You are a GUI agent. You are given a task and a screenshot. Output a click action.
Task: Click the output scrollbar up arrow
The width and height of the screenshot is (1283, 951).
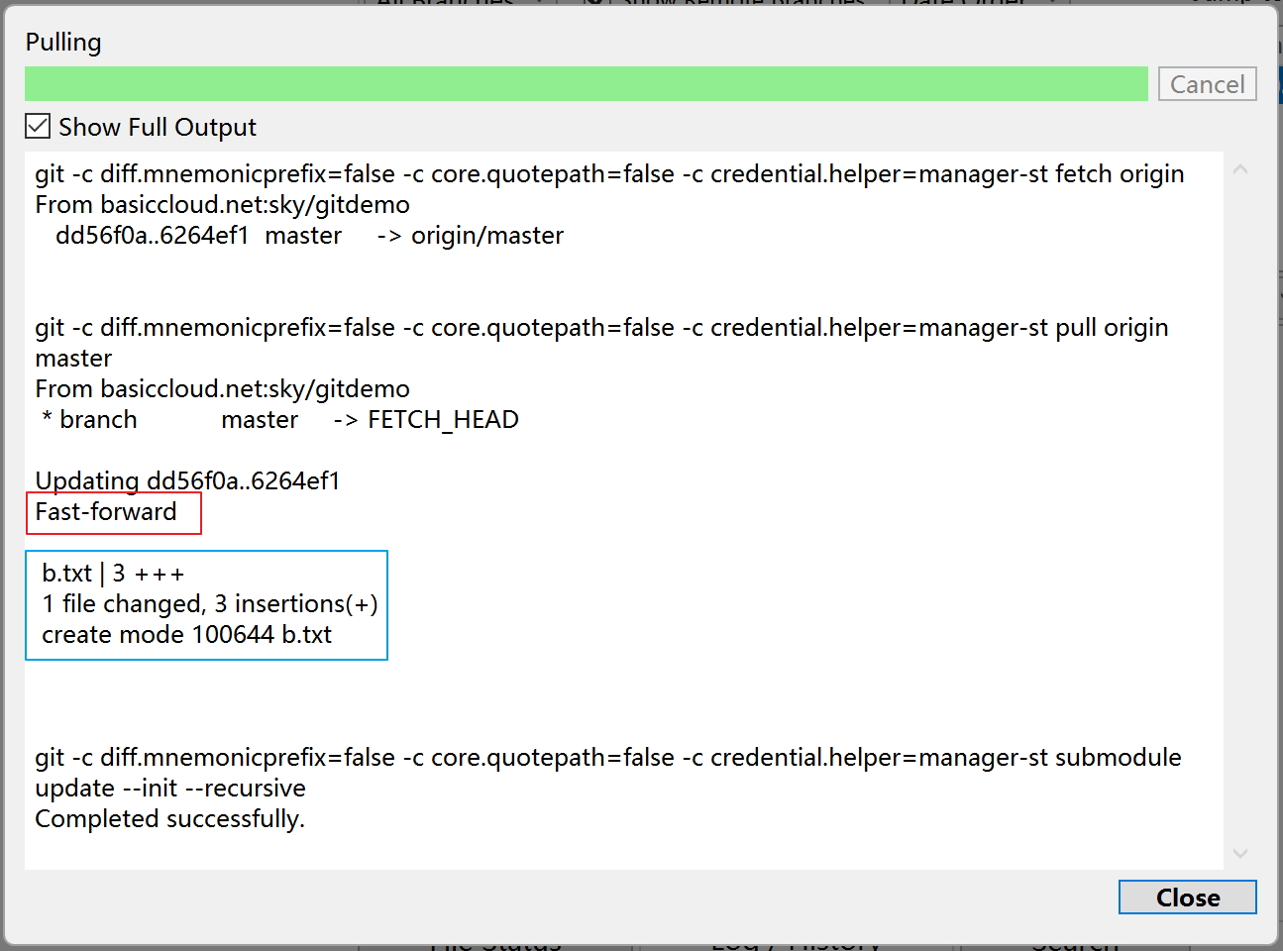click(x=1240, y=170)
